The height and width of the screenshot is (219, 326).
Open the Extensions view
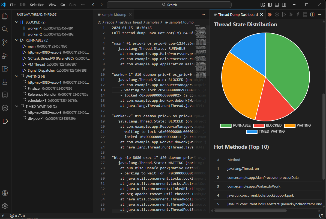click(5, 69)
